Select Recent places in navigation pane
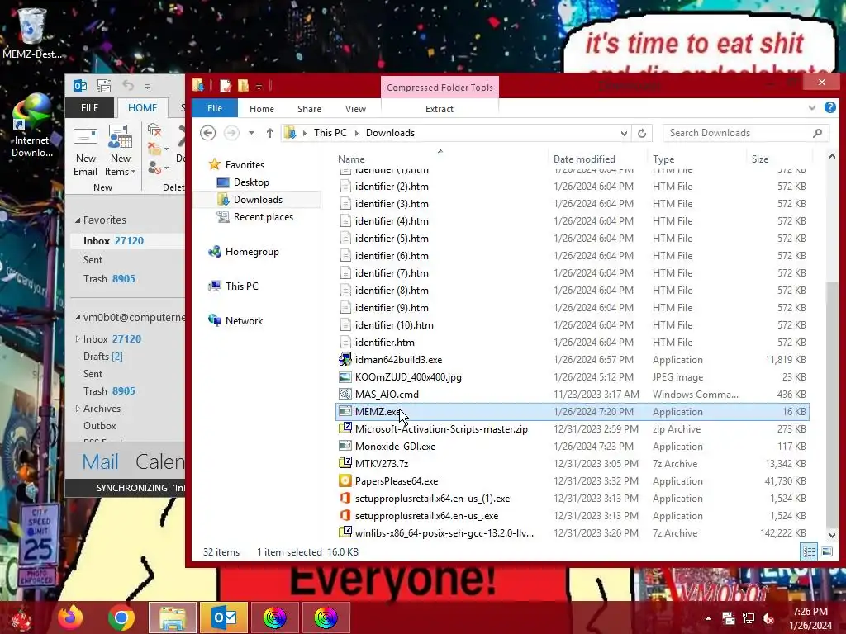Screen dimensions: 846x634 (x=264, y=217)
